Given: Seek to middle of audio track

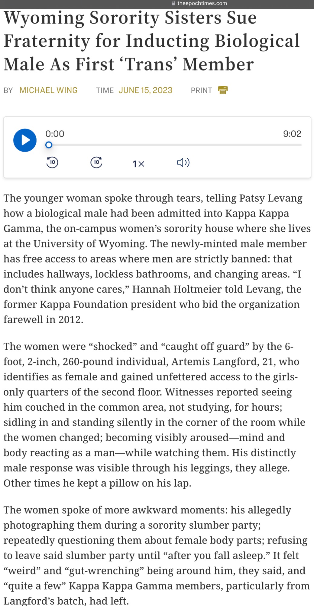Looking at the screenshot, I should [175, 145].
